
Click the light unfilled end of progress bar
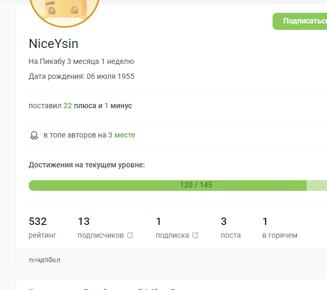tap(317, 186)
